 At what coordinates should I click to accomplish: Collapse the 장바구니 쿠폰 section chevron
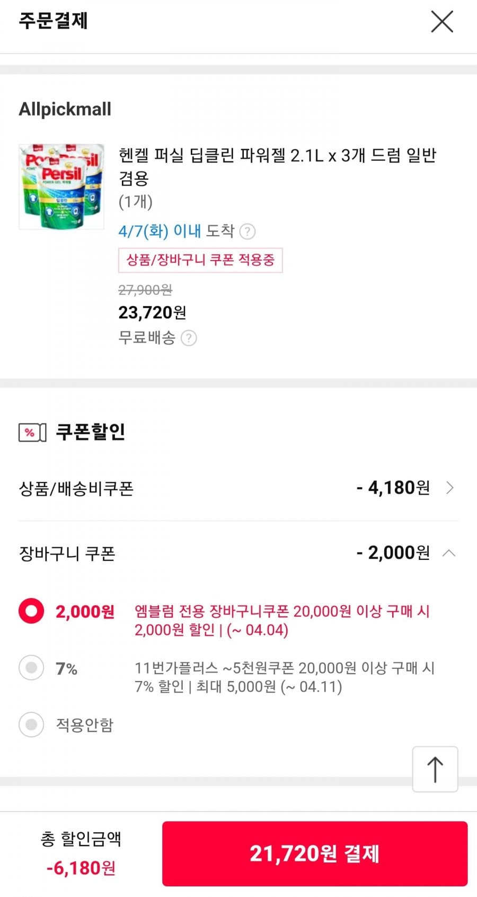449,553
